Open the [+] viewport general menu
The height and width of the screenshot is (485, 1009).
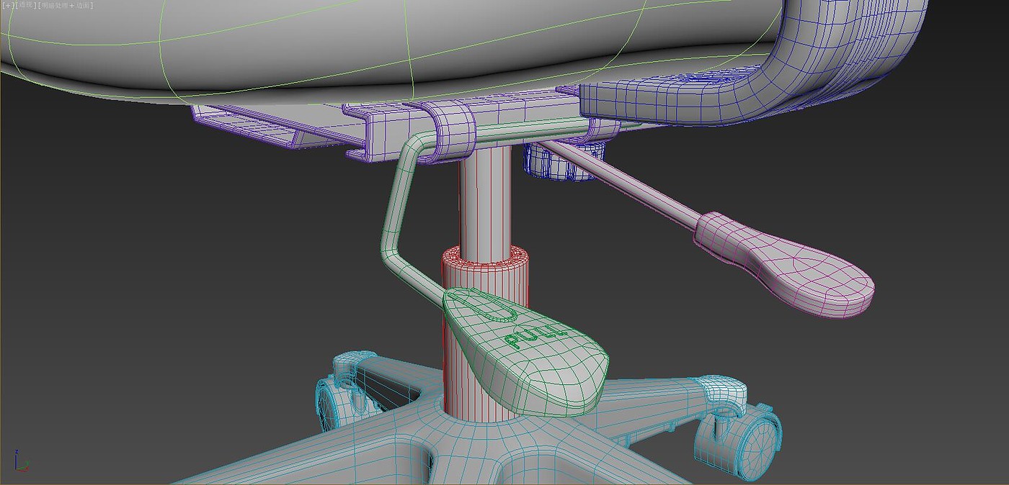(x=6, y=5)
